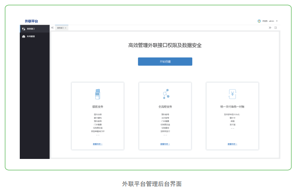Close the open tab in the tab bar
297x190 pixels.
click(x=66, y=28)
